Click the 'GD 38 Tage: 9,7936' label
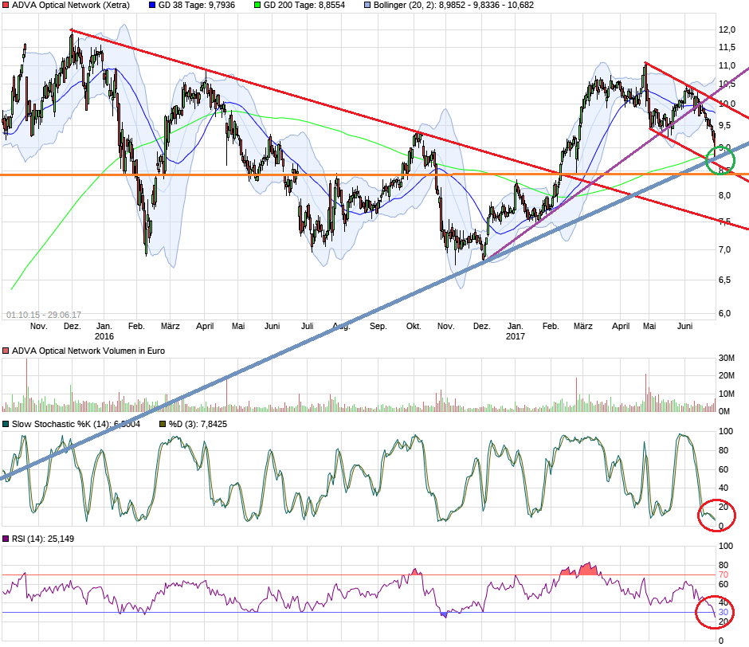 [196, 6]
